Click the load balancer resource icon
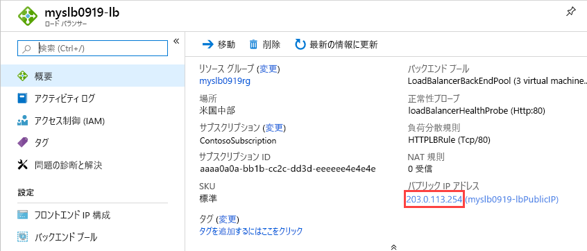Image resolution: width=587 pixels, height=251 pixels. (28, 16)
